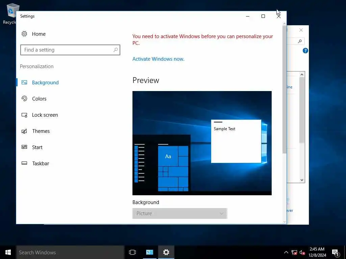Minimize the Settings window
346x259 pixels.
pos(248,16)
